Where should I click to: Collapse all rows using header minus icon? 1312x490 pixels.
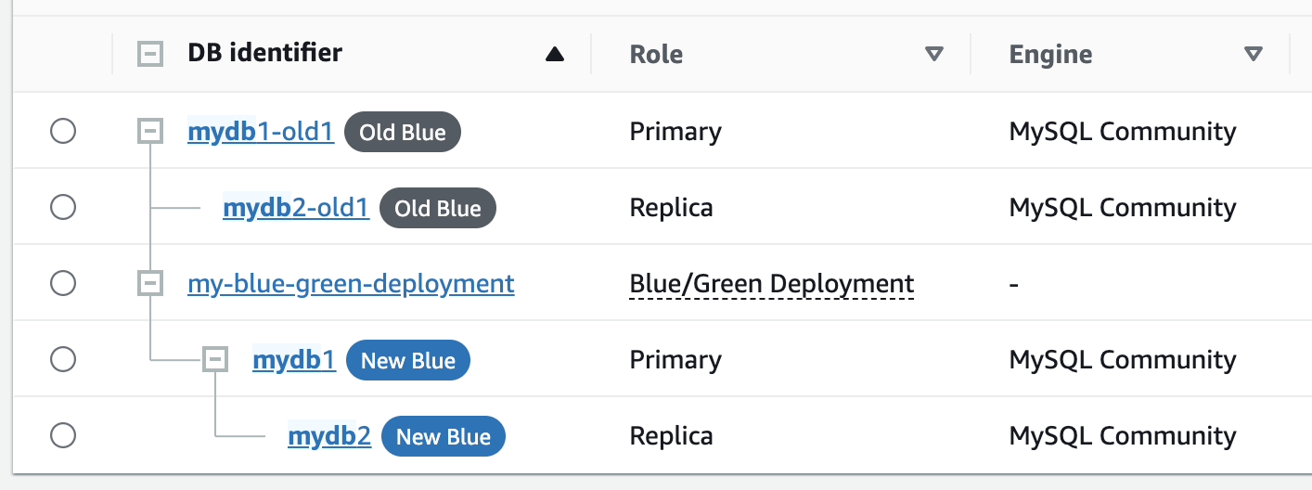[150, 54]
